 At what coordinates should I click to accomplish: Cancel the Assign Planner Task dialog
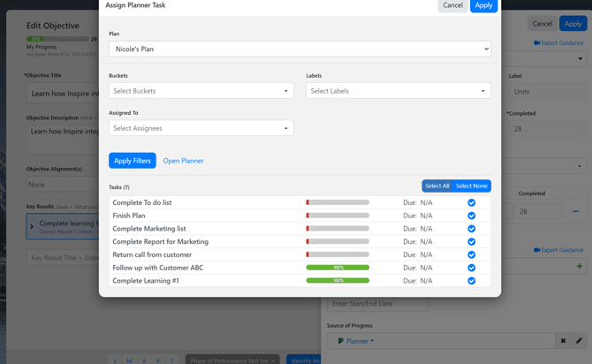click(x=452, y=5)
